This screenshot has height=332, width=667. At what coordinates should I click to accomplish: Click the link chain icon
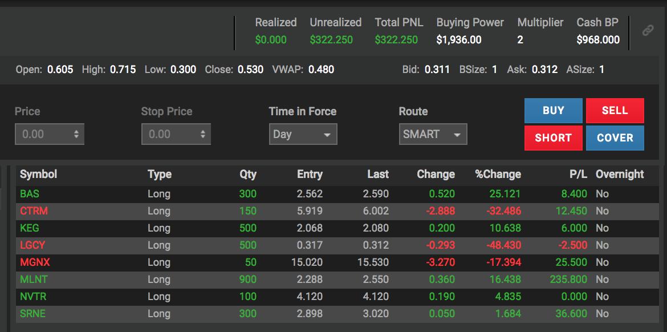[648, 30]
